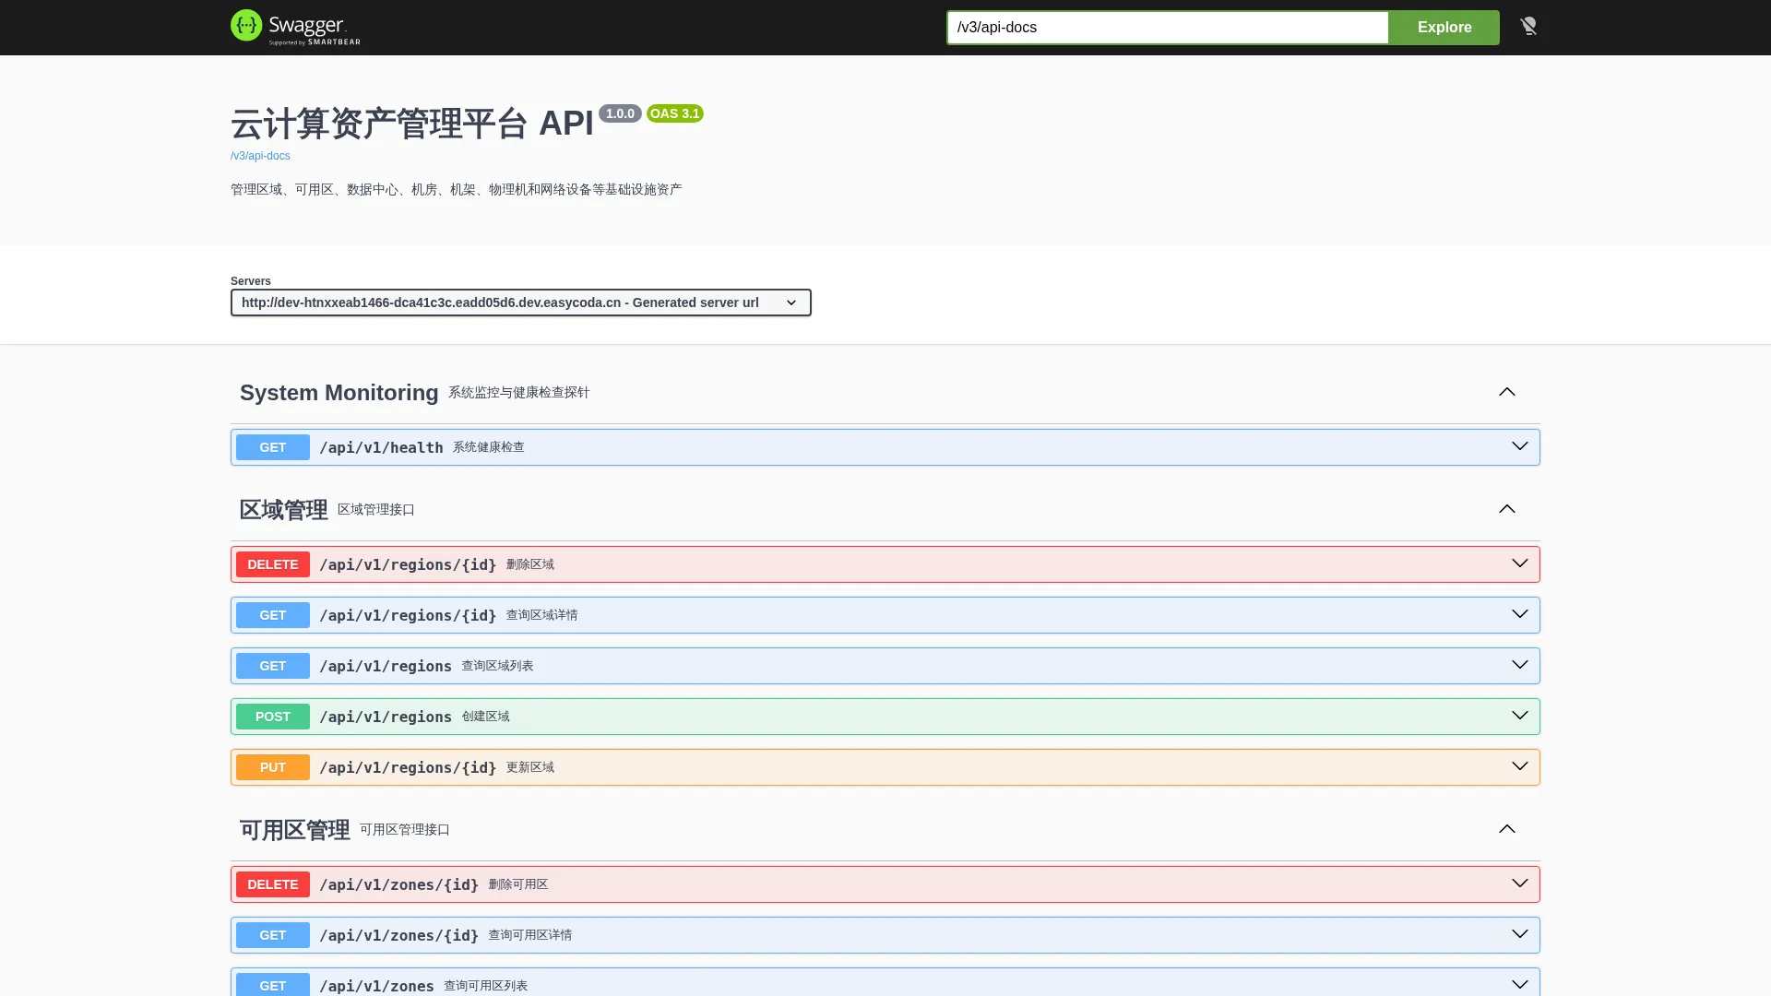
Task: Click path text of 删除可用区 operation
Action: pos(399,884)
